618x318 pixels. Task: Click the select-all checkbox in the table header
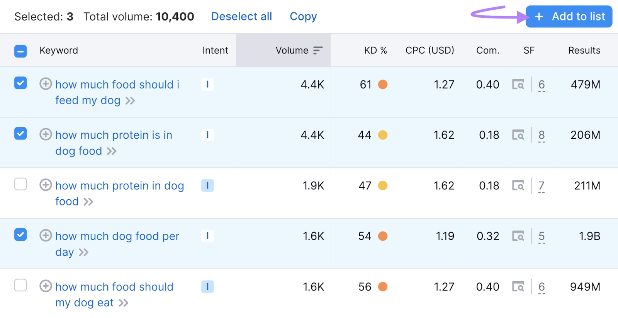coord(20,51)
